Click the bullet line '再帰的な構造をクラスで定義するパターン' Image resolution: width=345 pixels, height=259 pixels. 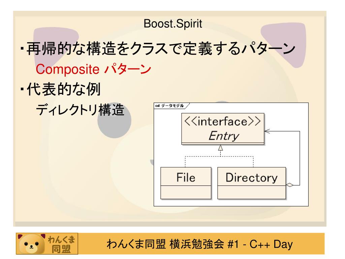click(161, 49)
